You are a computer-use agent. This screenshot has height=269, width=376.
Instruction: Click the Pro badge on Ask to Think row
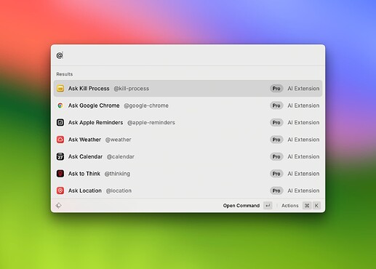tap(276, 174)
